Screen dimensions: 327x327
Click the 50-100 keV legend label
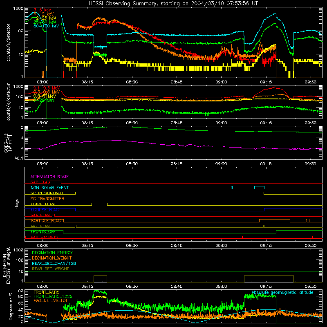coord(46,26)
